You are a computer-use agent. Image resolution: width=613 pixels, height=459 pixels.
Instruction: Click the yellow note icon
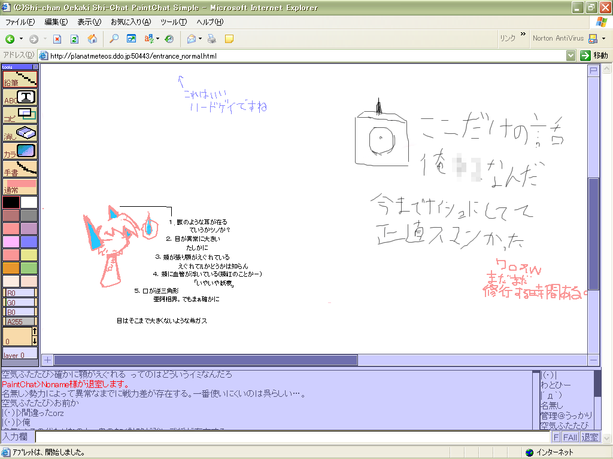click(229, 39)
